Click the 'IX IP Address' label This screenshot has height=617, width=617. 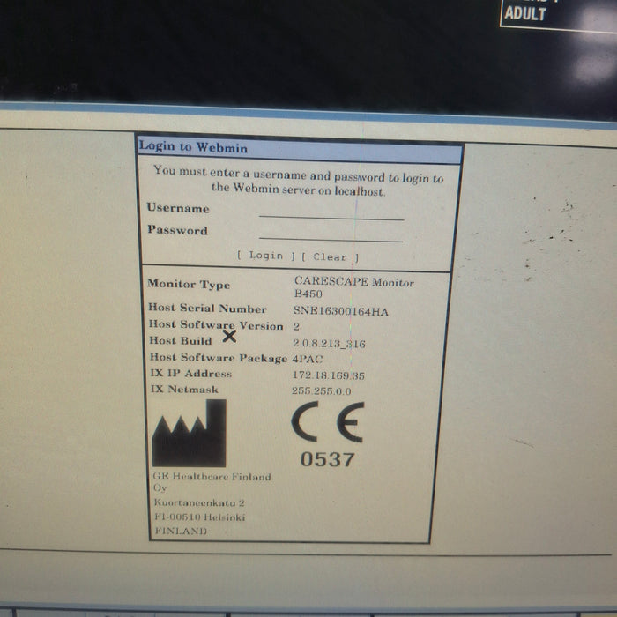(x=191, y=374)
